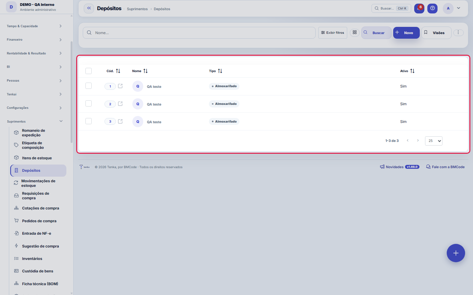Click the Novo button

click(406, 33)
